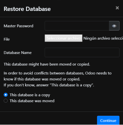This screenshot has height=125, width=123.
Task: Click know if this database was moved line
Action: click(x=42, y=79)
